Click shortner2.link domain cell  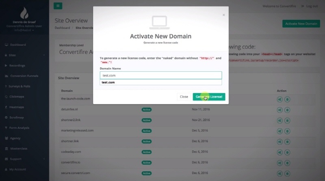[71, 120]
